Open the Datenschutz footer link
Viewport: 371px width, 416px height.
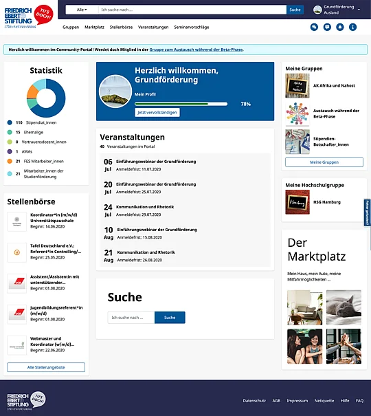[254, 401]
